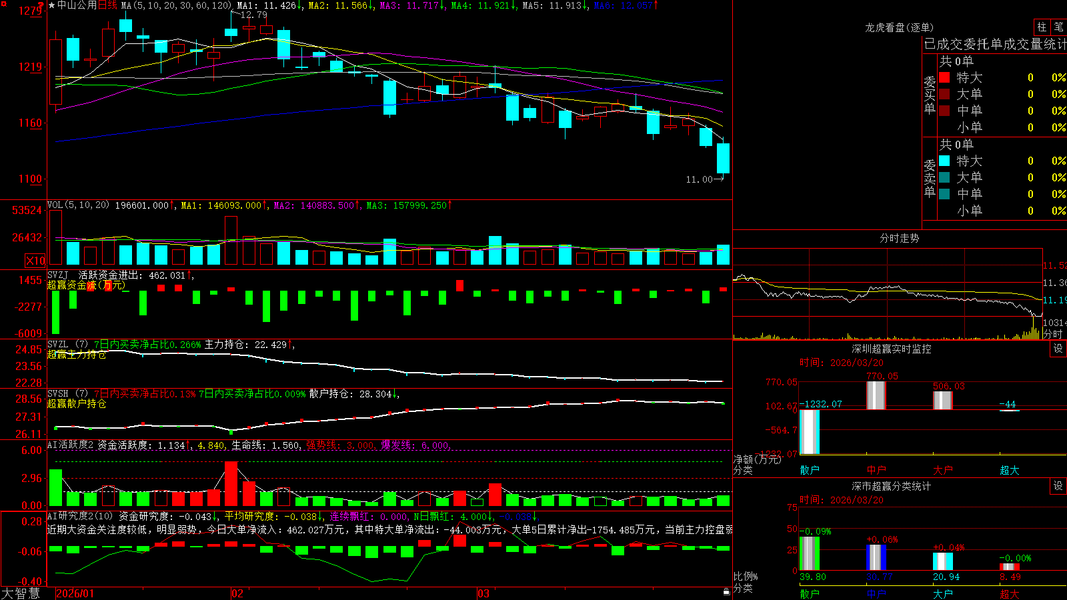
Task: Click the 超赢散户持仓 label
Action: click(77, 403)
